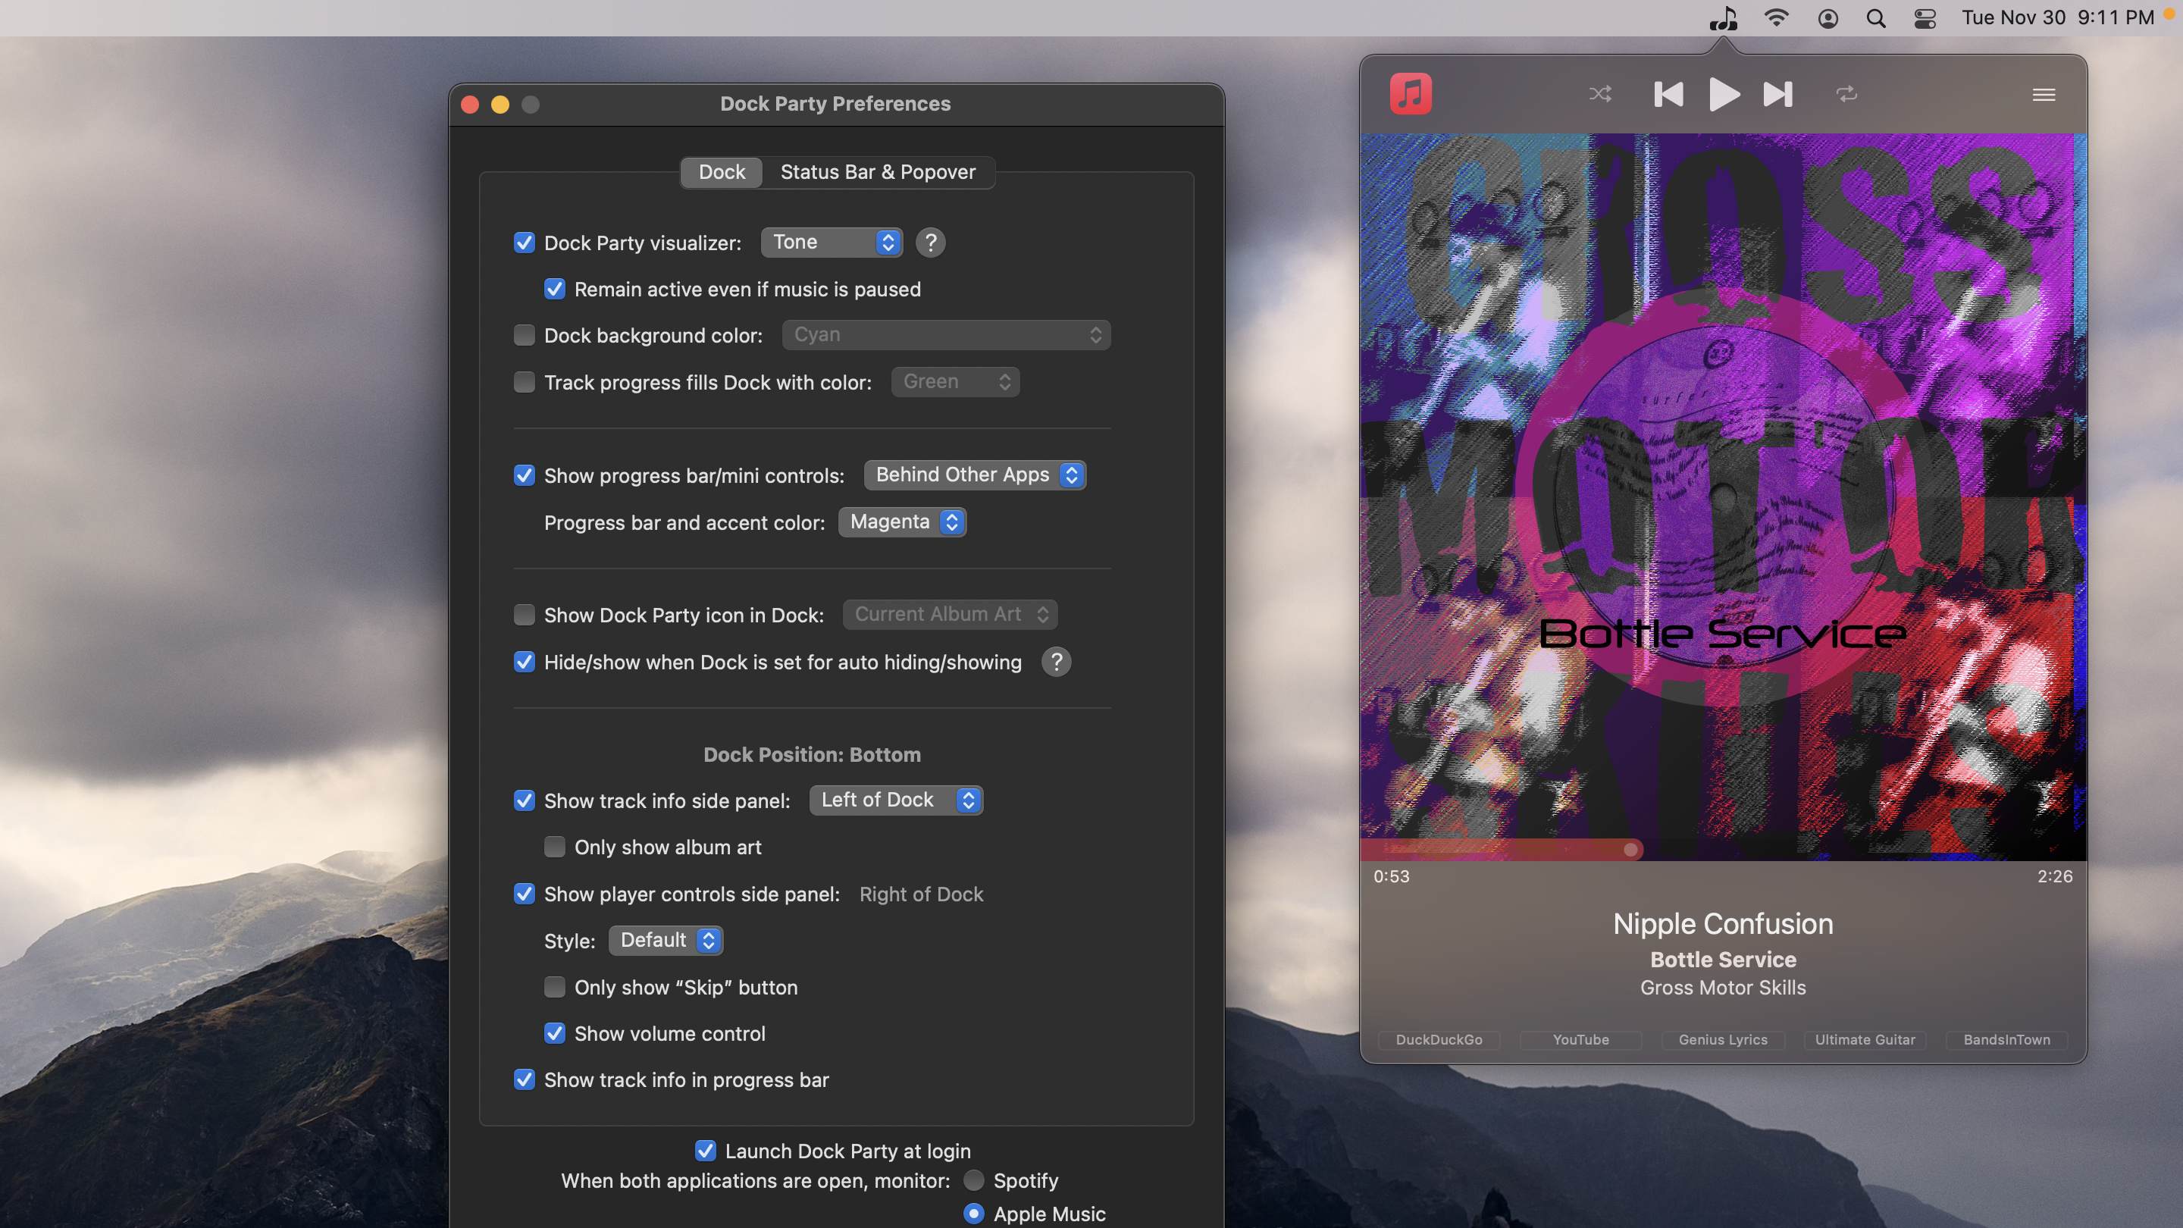Skip to previous track in popover
This screenshot has width=2183, height=1228.
pyautogui.click(x=1668, y=94)
